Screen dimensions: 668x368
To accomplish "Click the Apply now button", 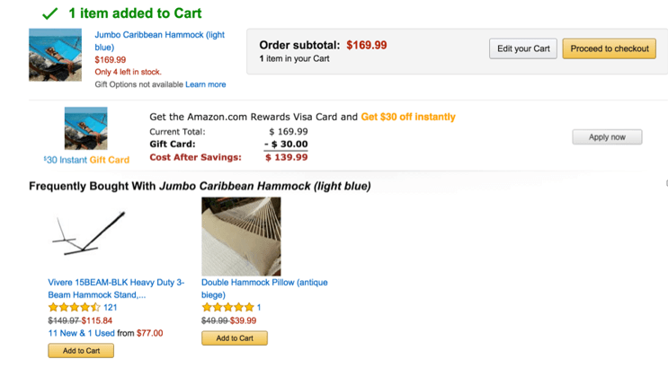I will [x=607, y=137].
